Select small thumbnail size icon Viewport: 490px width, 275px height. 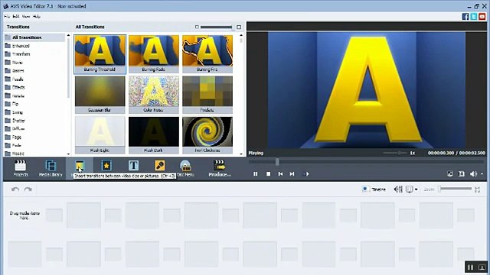(x=197, y=27)
